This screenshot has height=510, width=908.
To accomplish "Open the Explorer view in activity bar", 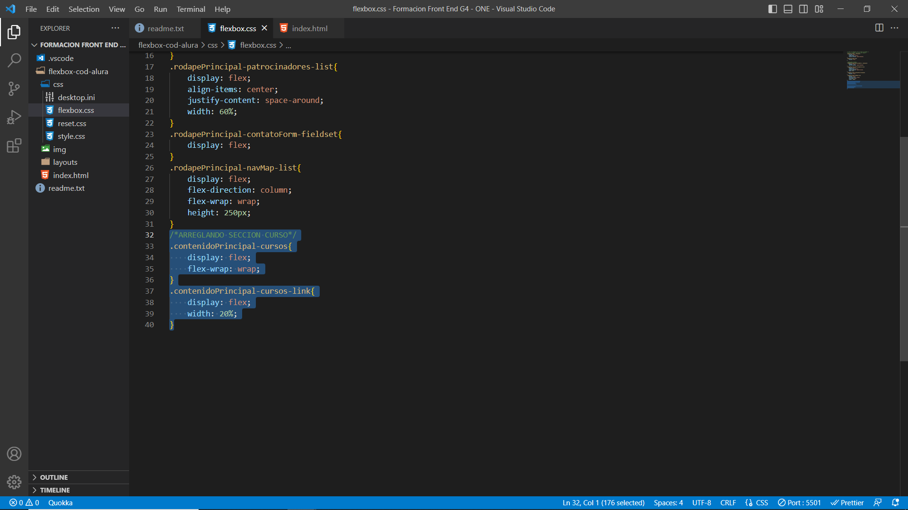I will click(14, 32).
